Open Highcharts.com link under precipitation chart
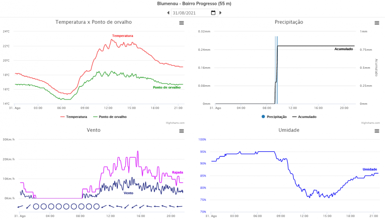The image size is (385, 220). click(369, 123)
